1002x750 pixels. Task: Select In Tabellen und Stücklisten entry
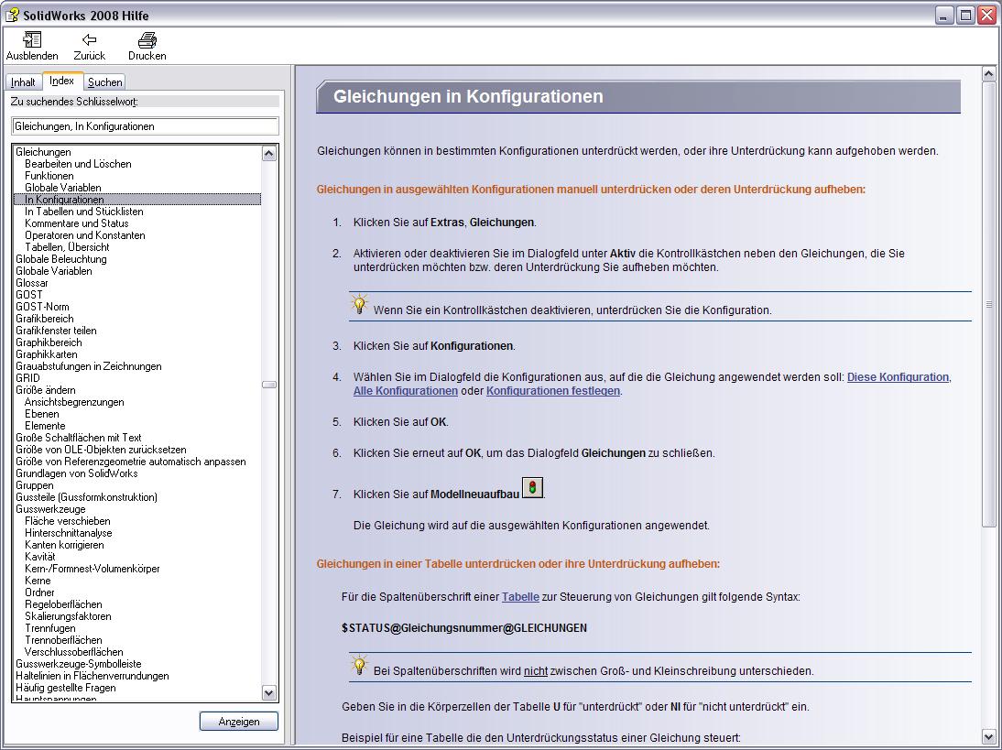pos(83,212)
